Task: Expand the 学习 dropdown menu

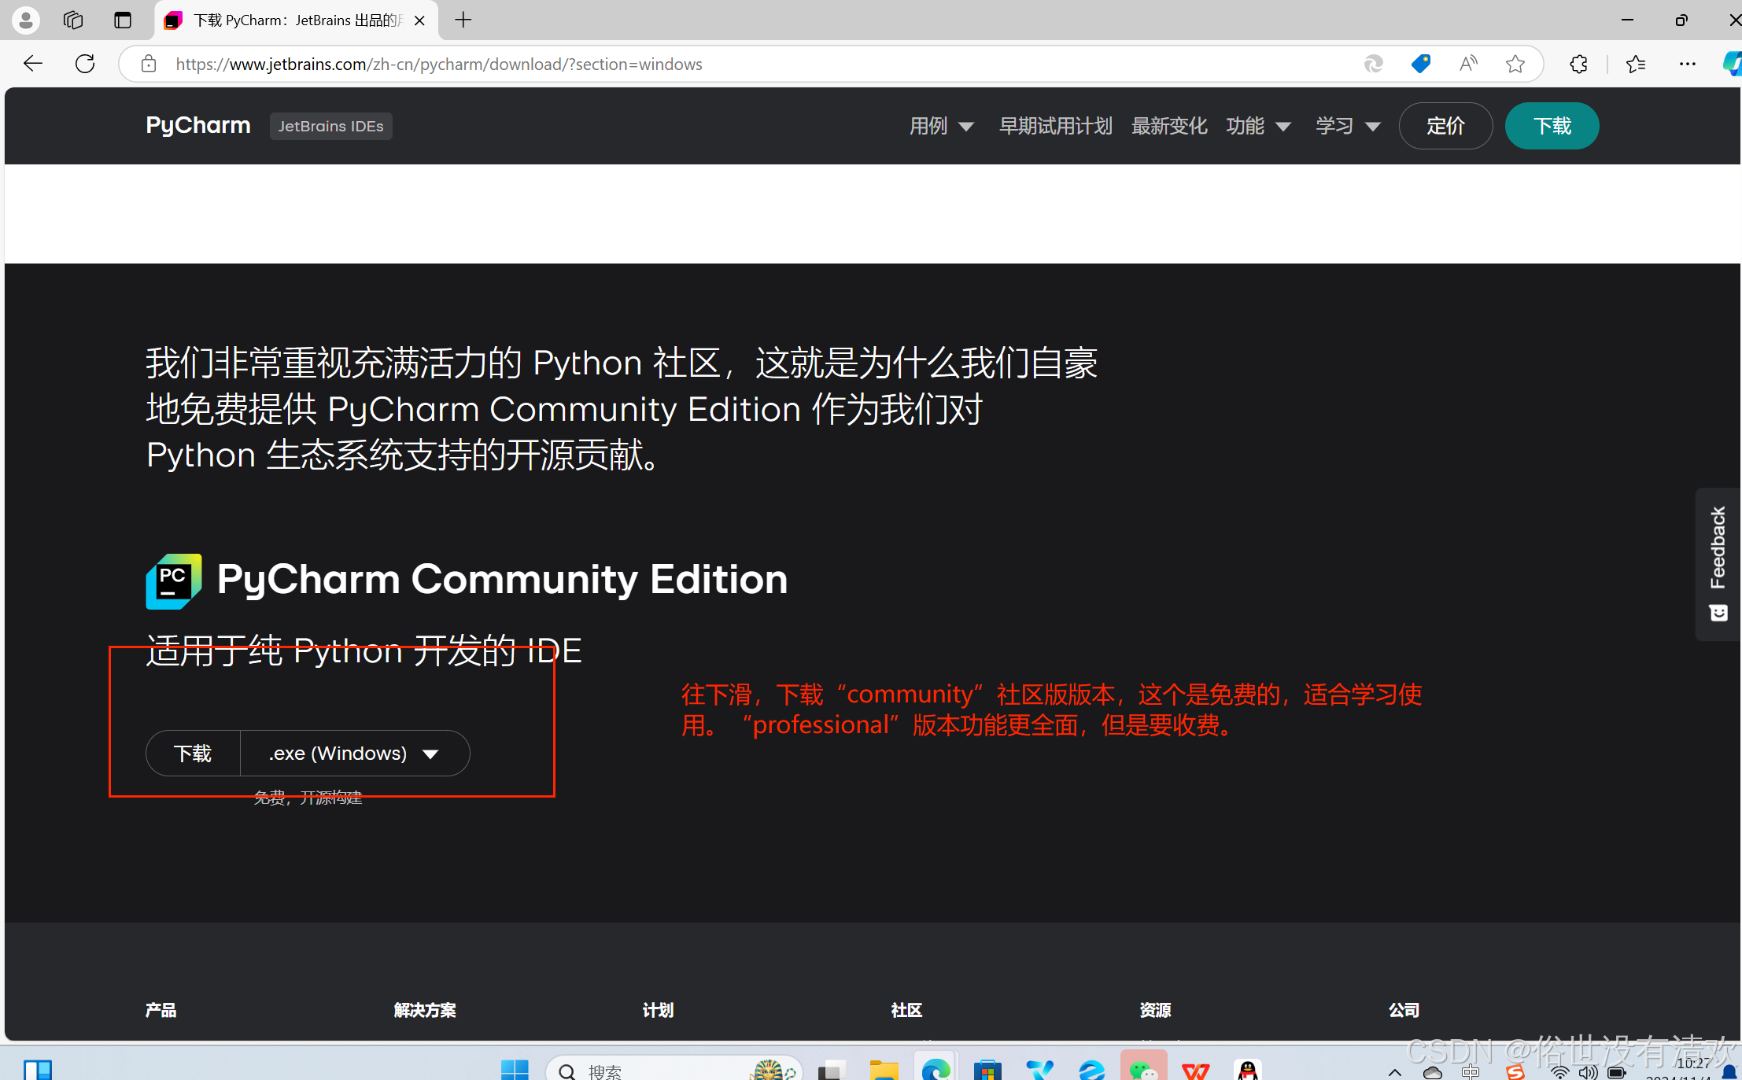Action: (1347, 126)
